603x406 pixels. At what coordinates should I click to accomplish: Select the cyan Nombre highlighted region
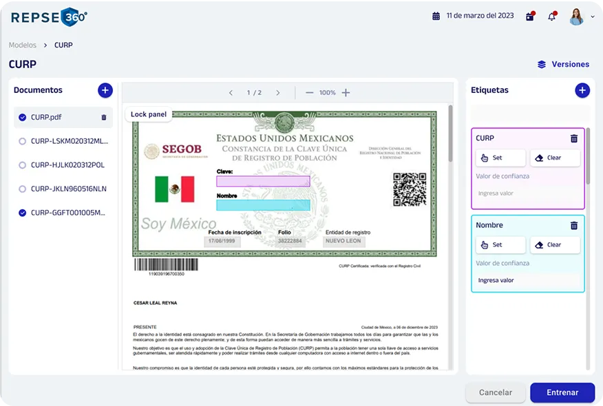click(263, 205)
